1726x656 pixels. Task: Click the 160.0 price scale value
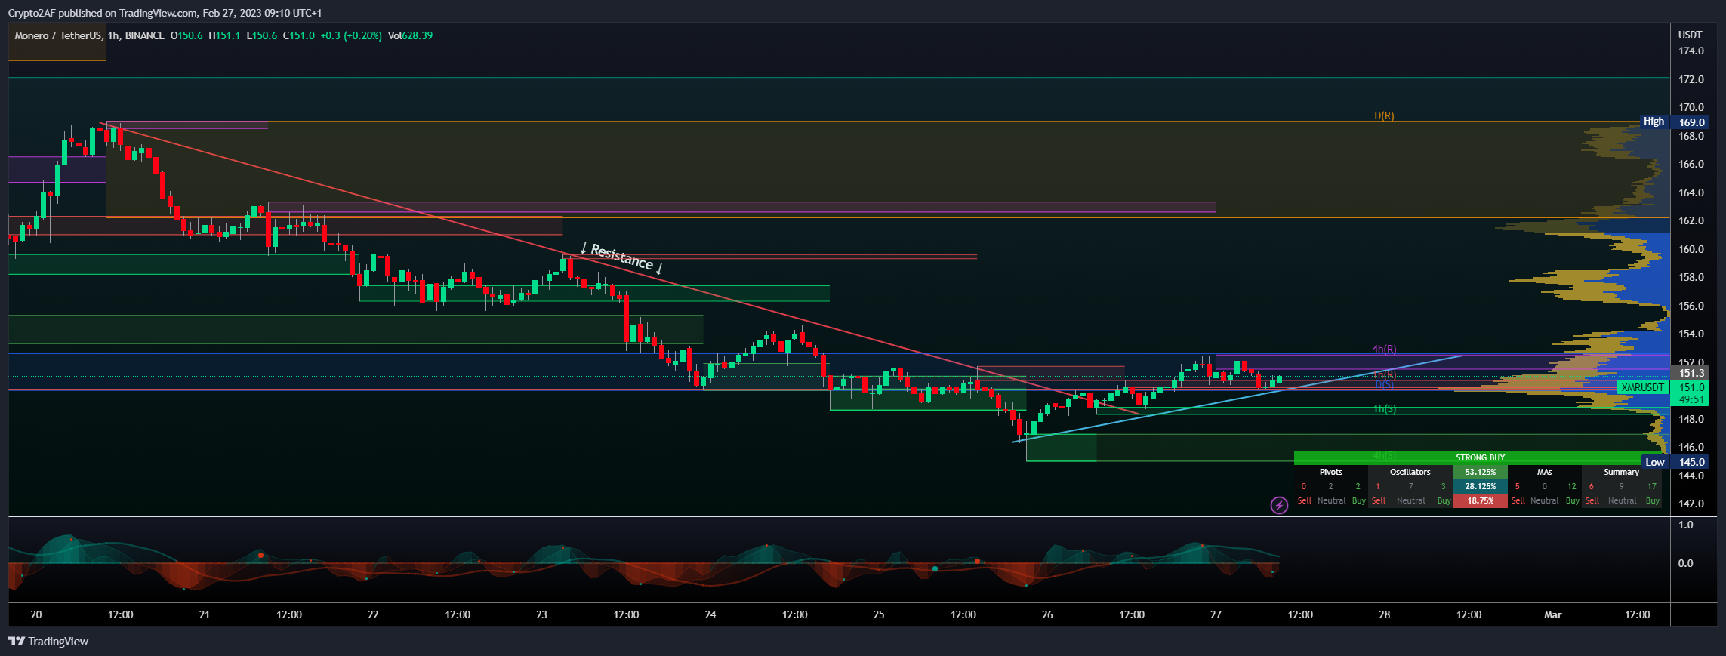(1691, 249)
